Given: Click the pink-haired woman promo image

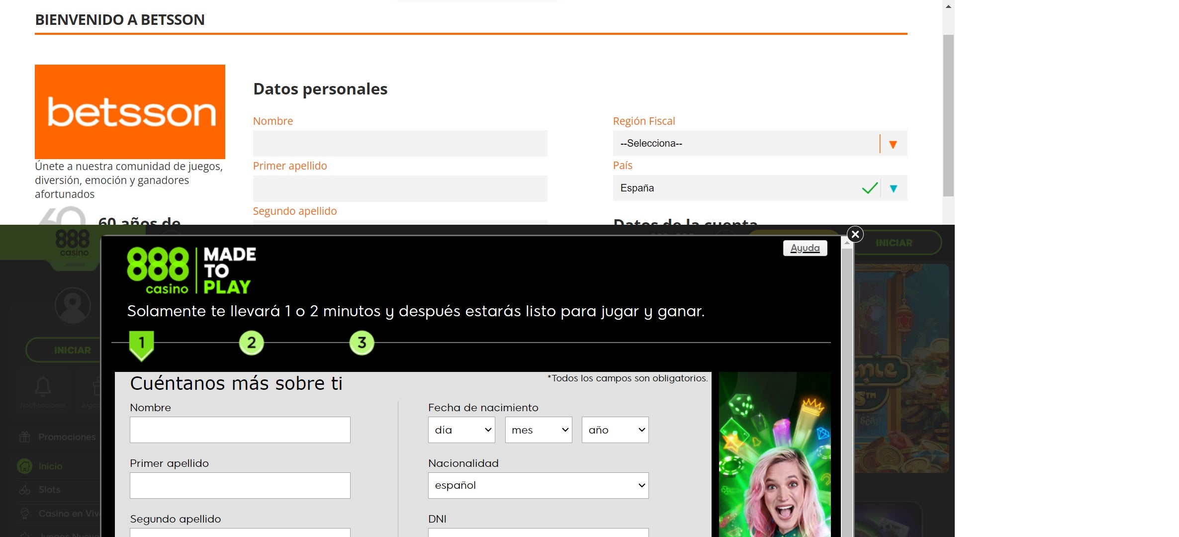Looking at the screenshot, I should (775, 454).
